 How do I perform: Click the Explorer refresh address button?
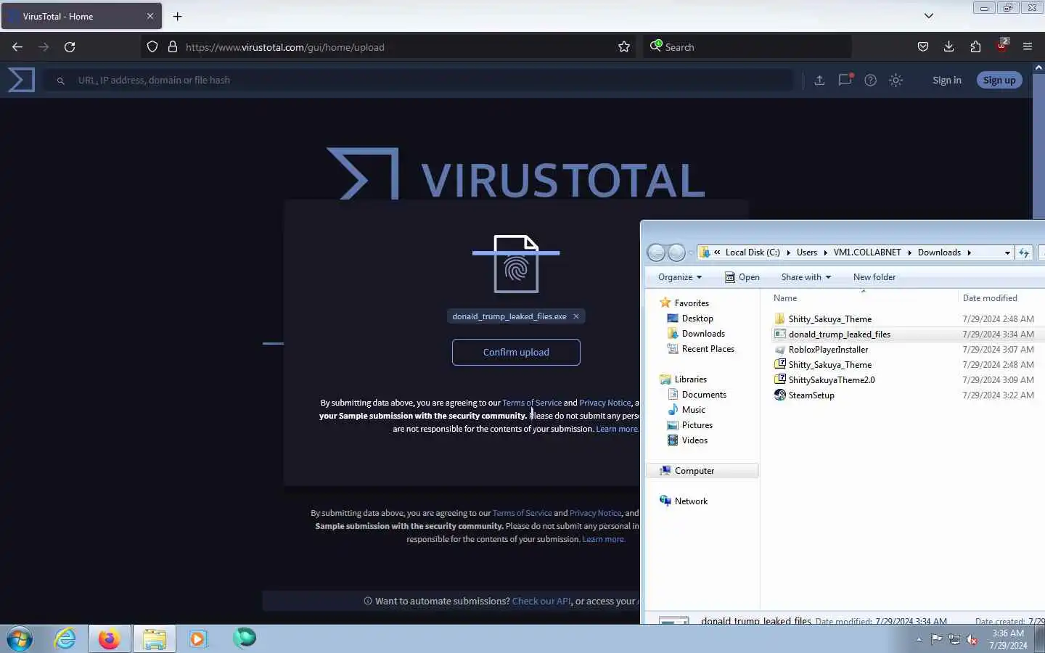tap(1024, 252)
